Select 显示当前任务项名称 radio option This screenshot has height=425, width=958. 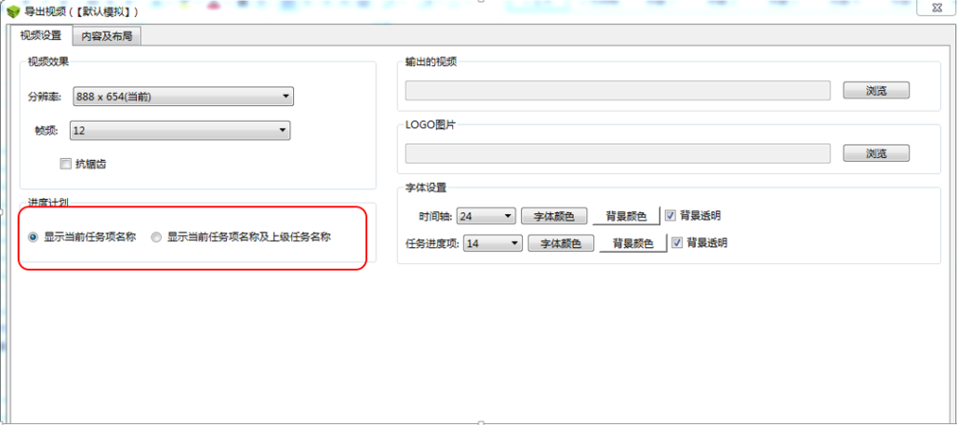coord(33,237)
